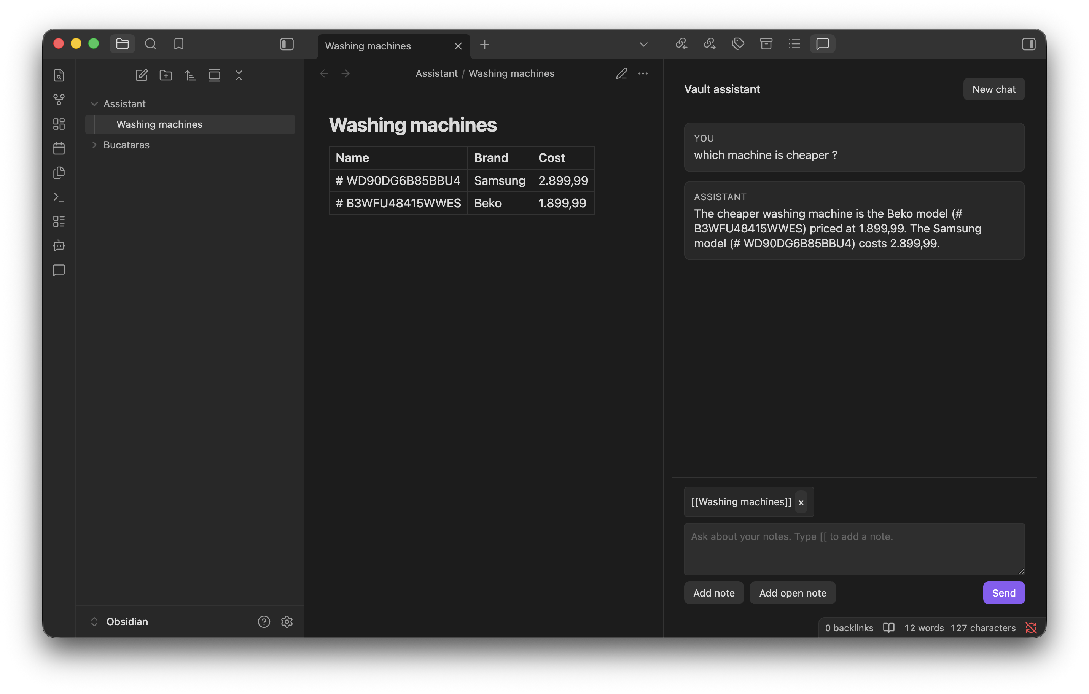
Task: Navigate back in note history
Action: point(324,73)
